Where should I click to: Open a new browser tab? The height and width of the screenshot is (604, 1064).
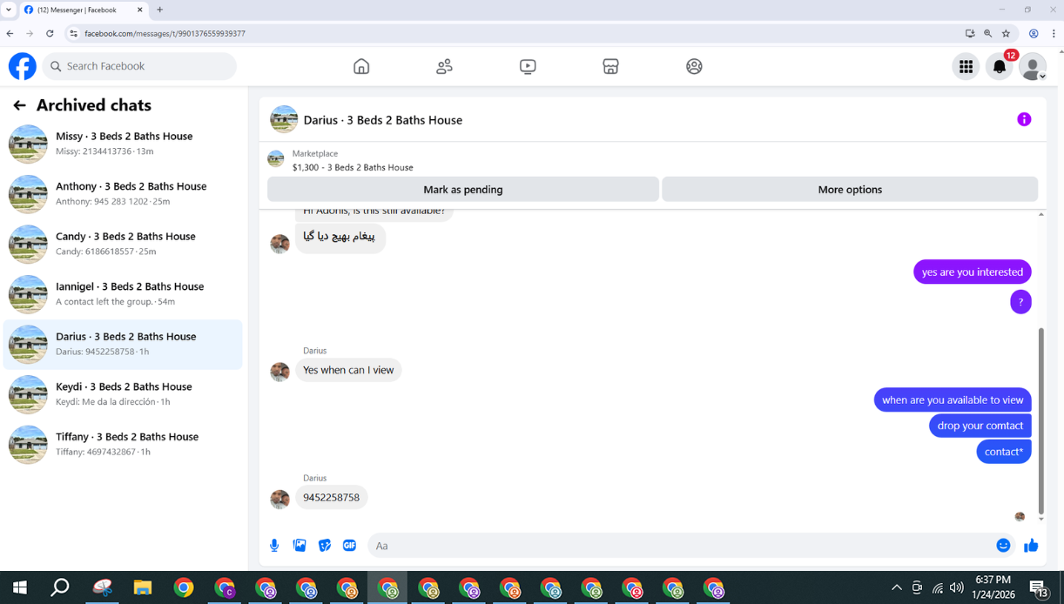pyautogui.click(x=160, y=10)
